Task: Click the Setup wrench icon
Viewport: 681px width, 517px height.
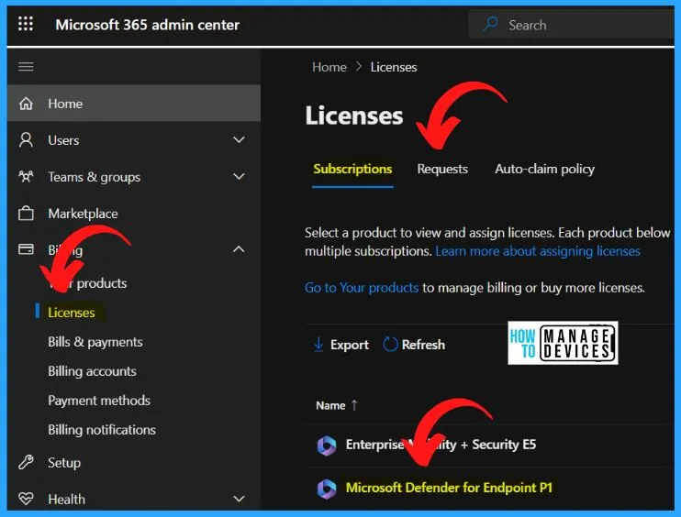Action: tap(26, 463)
